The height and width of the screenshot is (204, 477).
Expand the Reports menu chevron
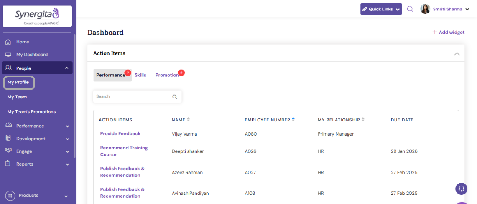point(68,164)
